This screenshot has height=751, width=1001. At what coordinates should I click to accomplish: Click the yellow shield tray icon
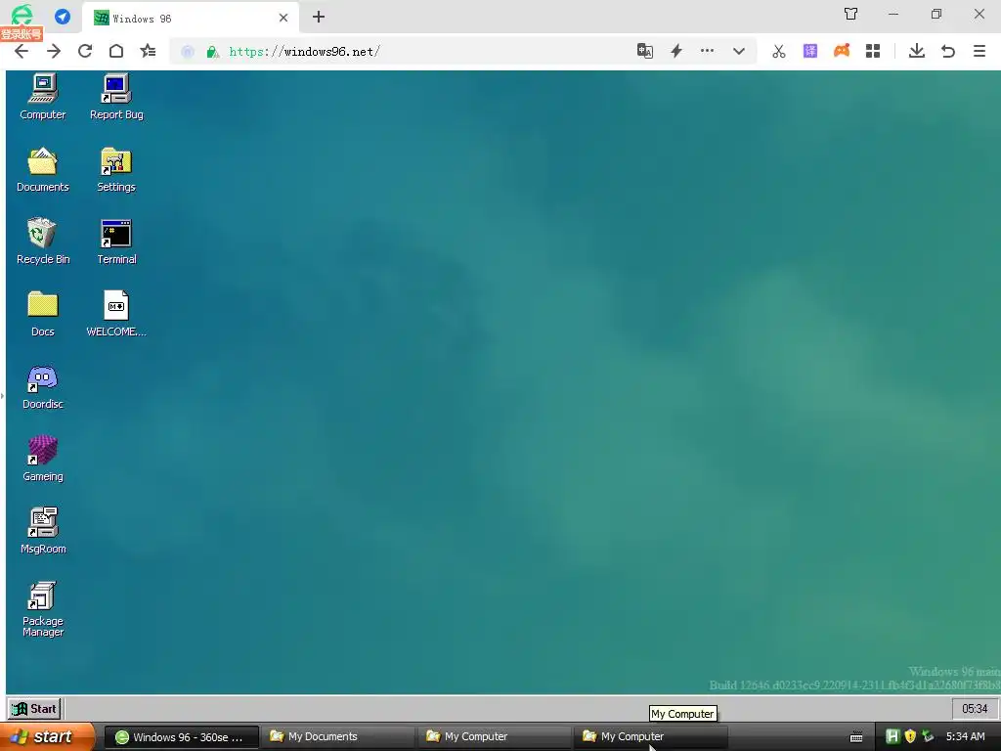pos(910,736)
